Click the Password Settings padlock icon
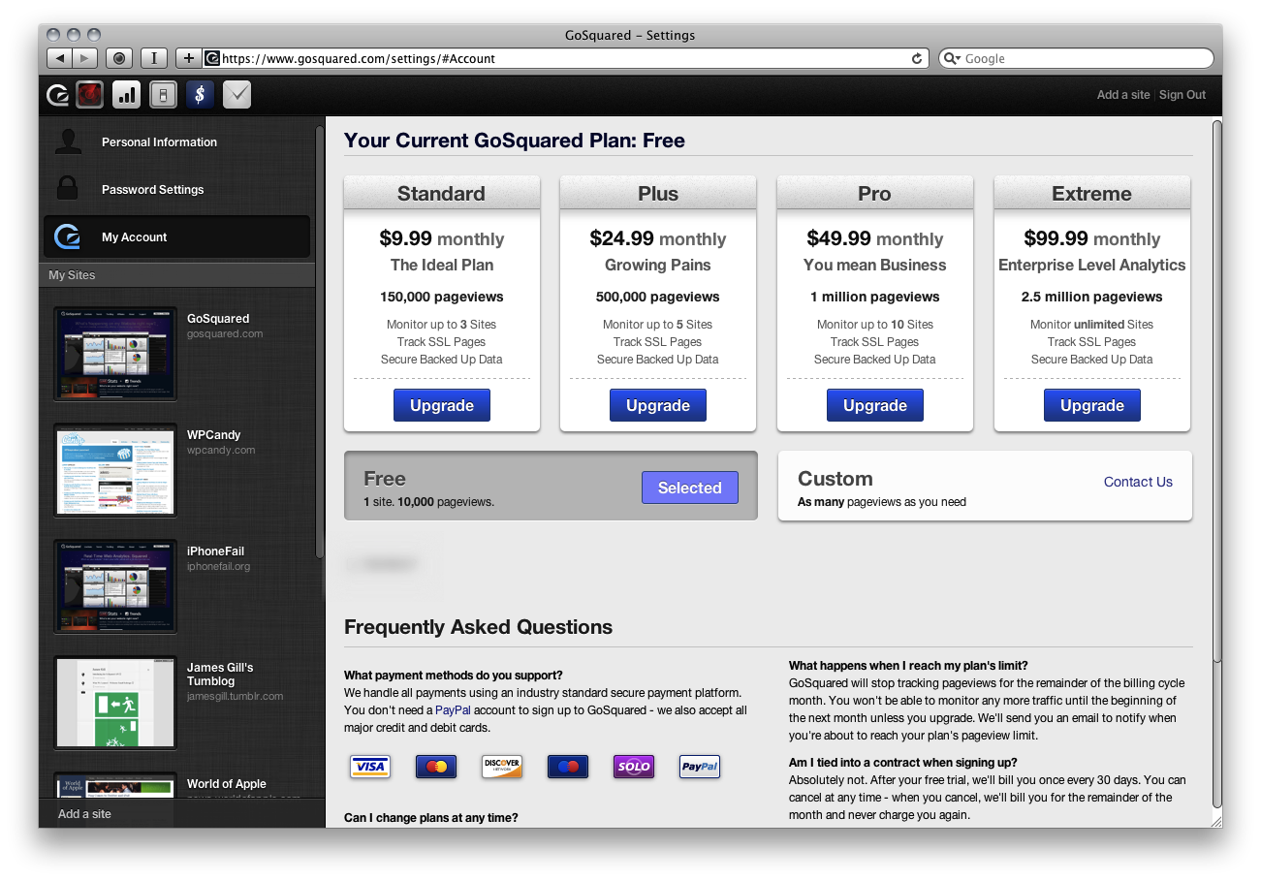1261x881 pixels. pos(67,187)
